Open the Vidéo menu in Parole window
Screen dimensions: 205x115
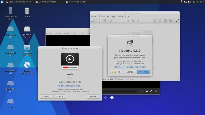[74, 33]
